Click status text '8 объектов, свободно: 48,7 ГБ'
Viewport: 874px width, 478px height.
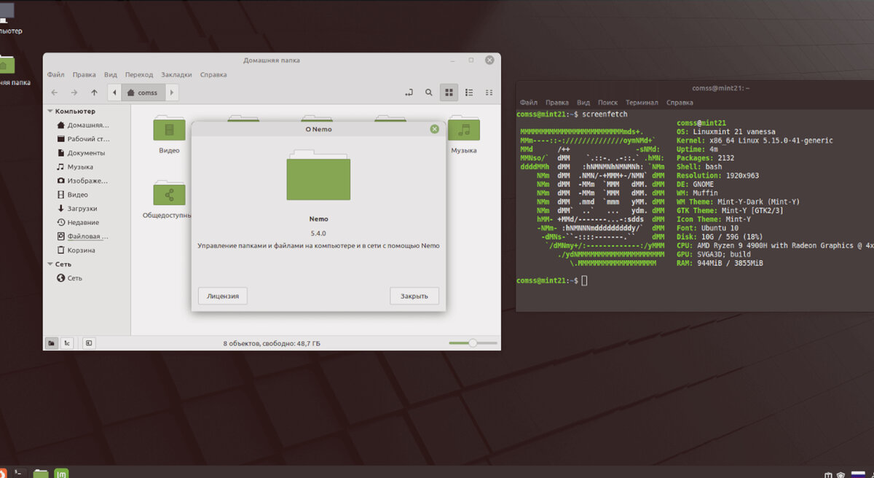272,342
